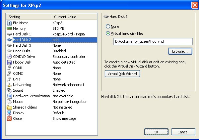Click the Sound speaker icon
The height and width of the screenshot is (140, 199).
[9, 90]
